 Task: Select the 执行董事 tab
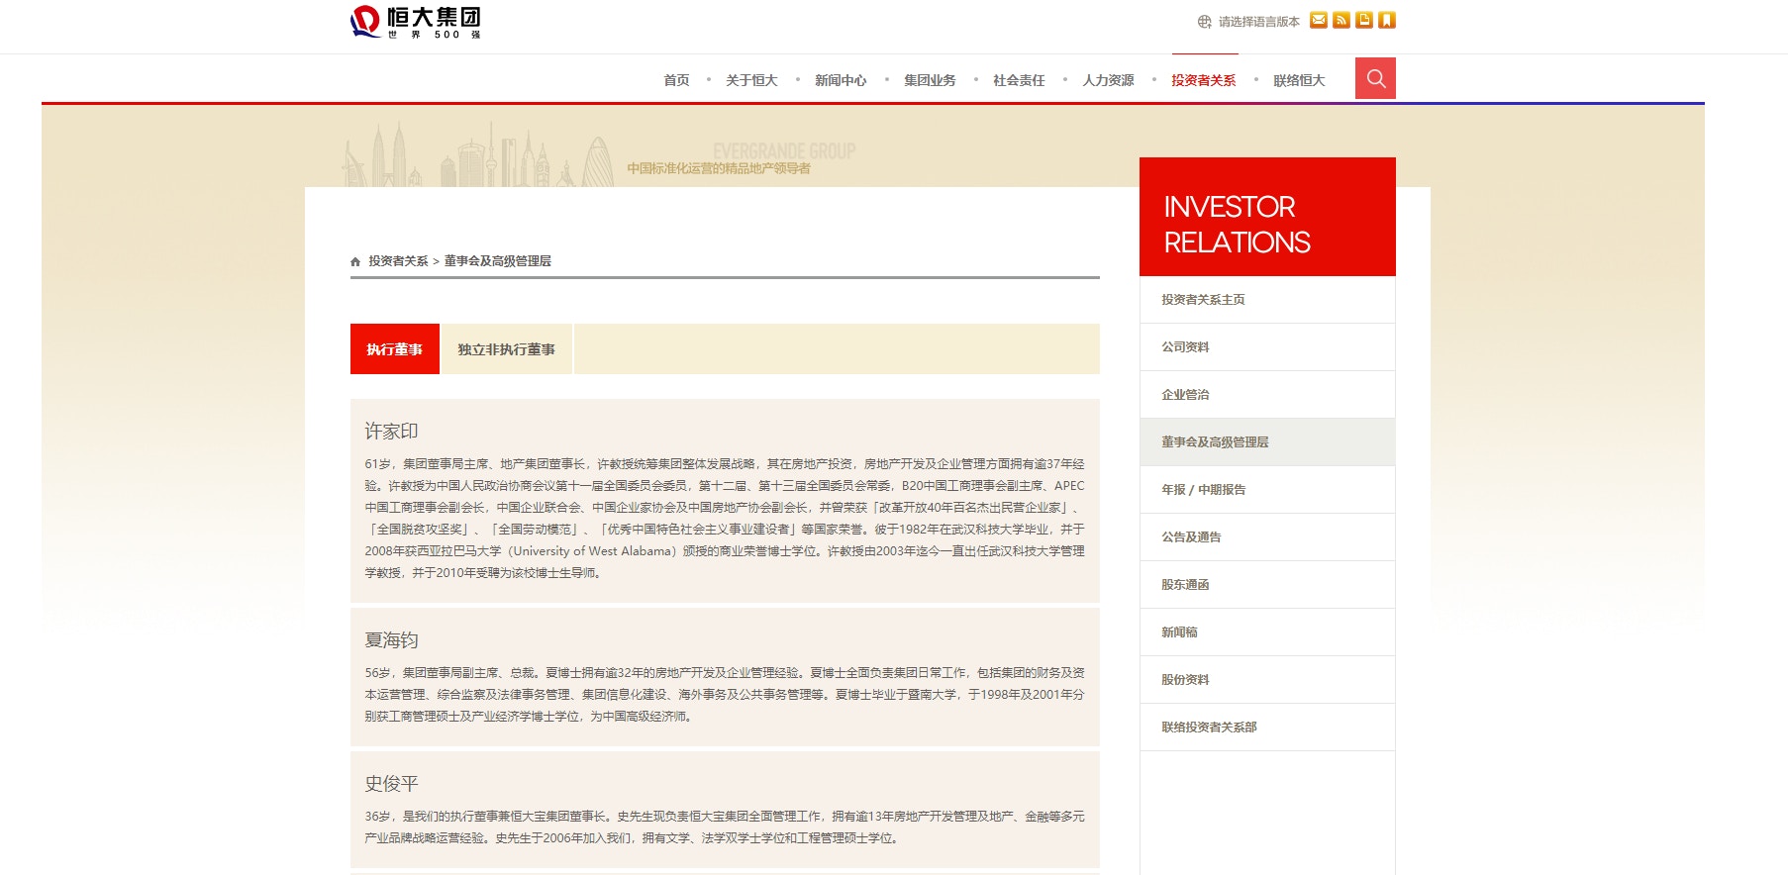[x=395, y=349]
